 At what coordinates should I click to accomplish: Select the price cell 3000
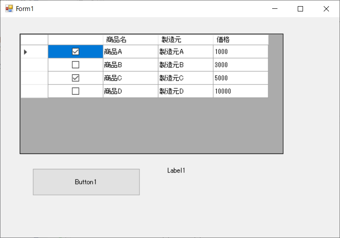coord(241,65)
